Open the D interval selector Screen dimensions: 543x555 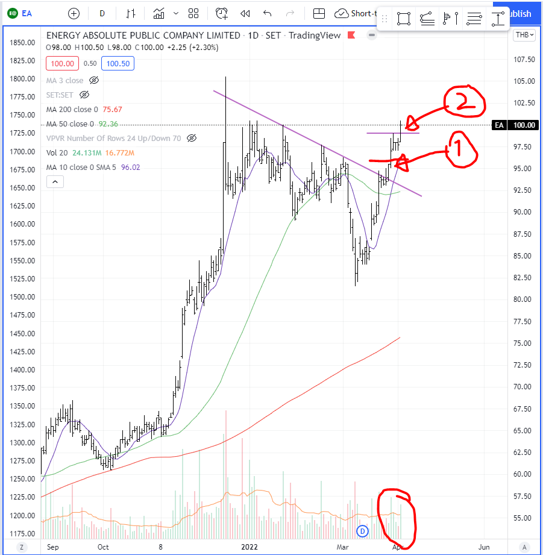click(x=102, y=13)
